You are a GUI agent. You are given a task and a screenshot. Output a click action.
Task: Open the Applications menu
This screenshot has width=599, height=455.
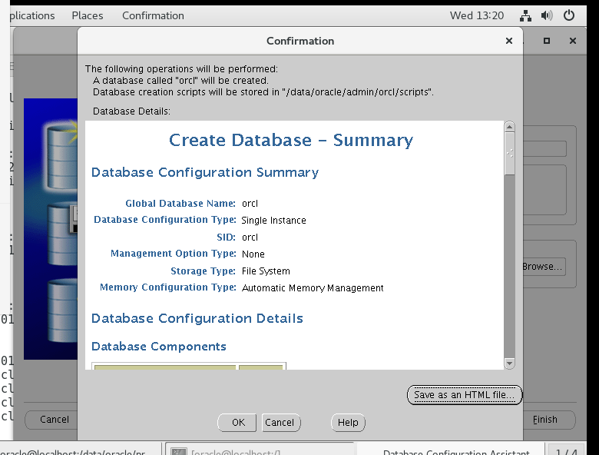point(29,15)
